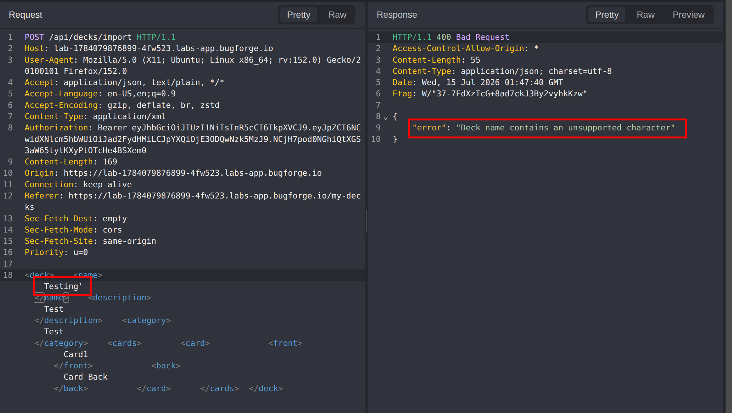Click the closing </deck> tag
Viewport: 732px width, 413px height.
tap(266, 389)
